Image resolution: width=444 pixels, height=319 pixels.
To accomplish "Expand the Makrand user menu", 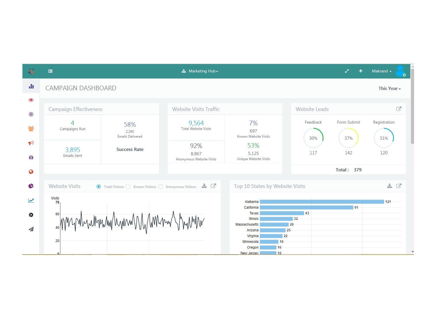I will pos(382,71).
